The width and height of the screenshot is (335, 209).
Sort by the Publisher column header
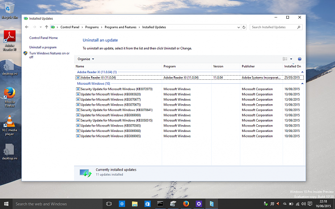[x=248, y=66]
